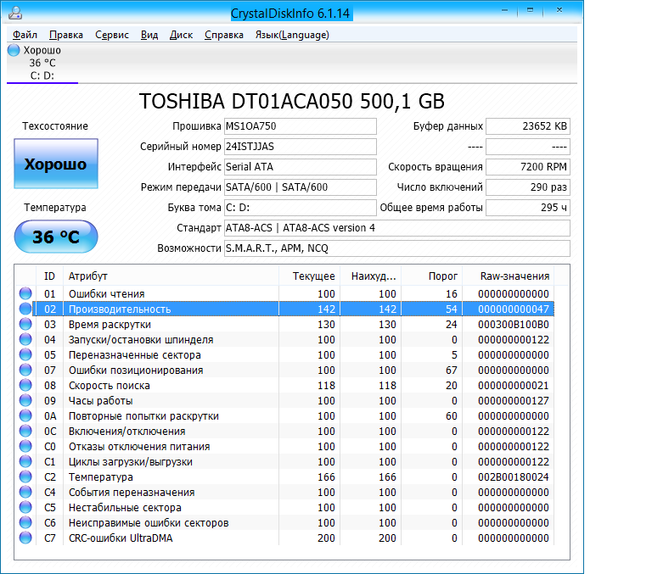Select the attribute name Часы работы
Image resolution: width=652 pixels, height=574 pixels.
point(101,401)
